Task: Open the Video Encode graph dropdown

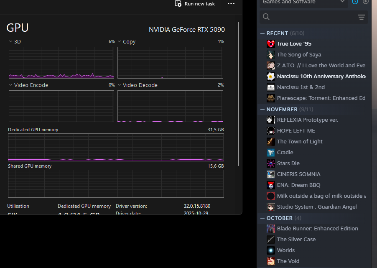Action: pyautogui.click(x=10, y=85)
